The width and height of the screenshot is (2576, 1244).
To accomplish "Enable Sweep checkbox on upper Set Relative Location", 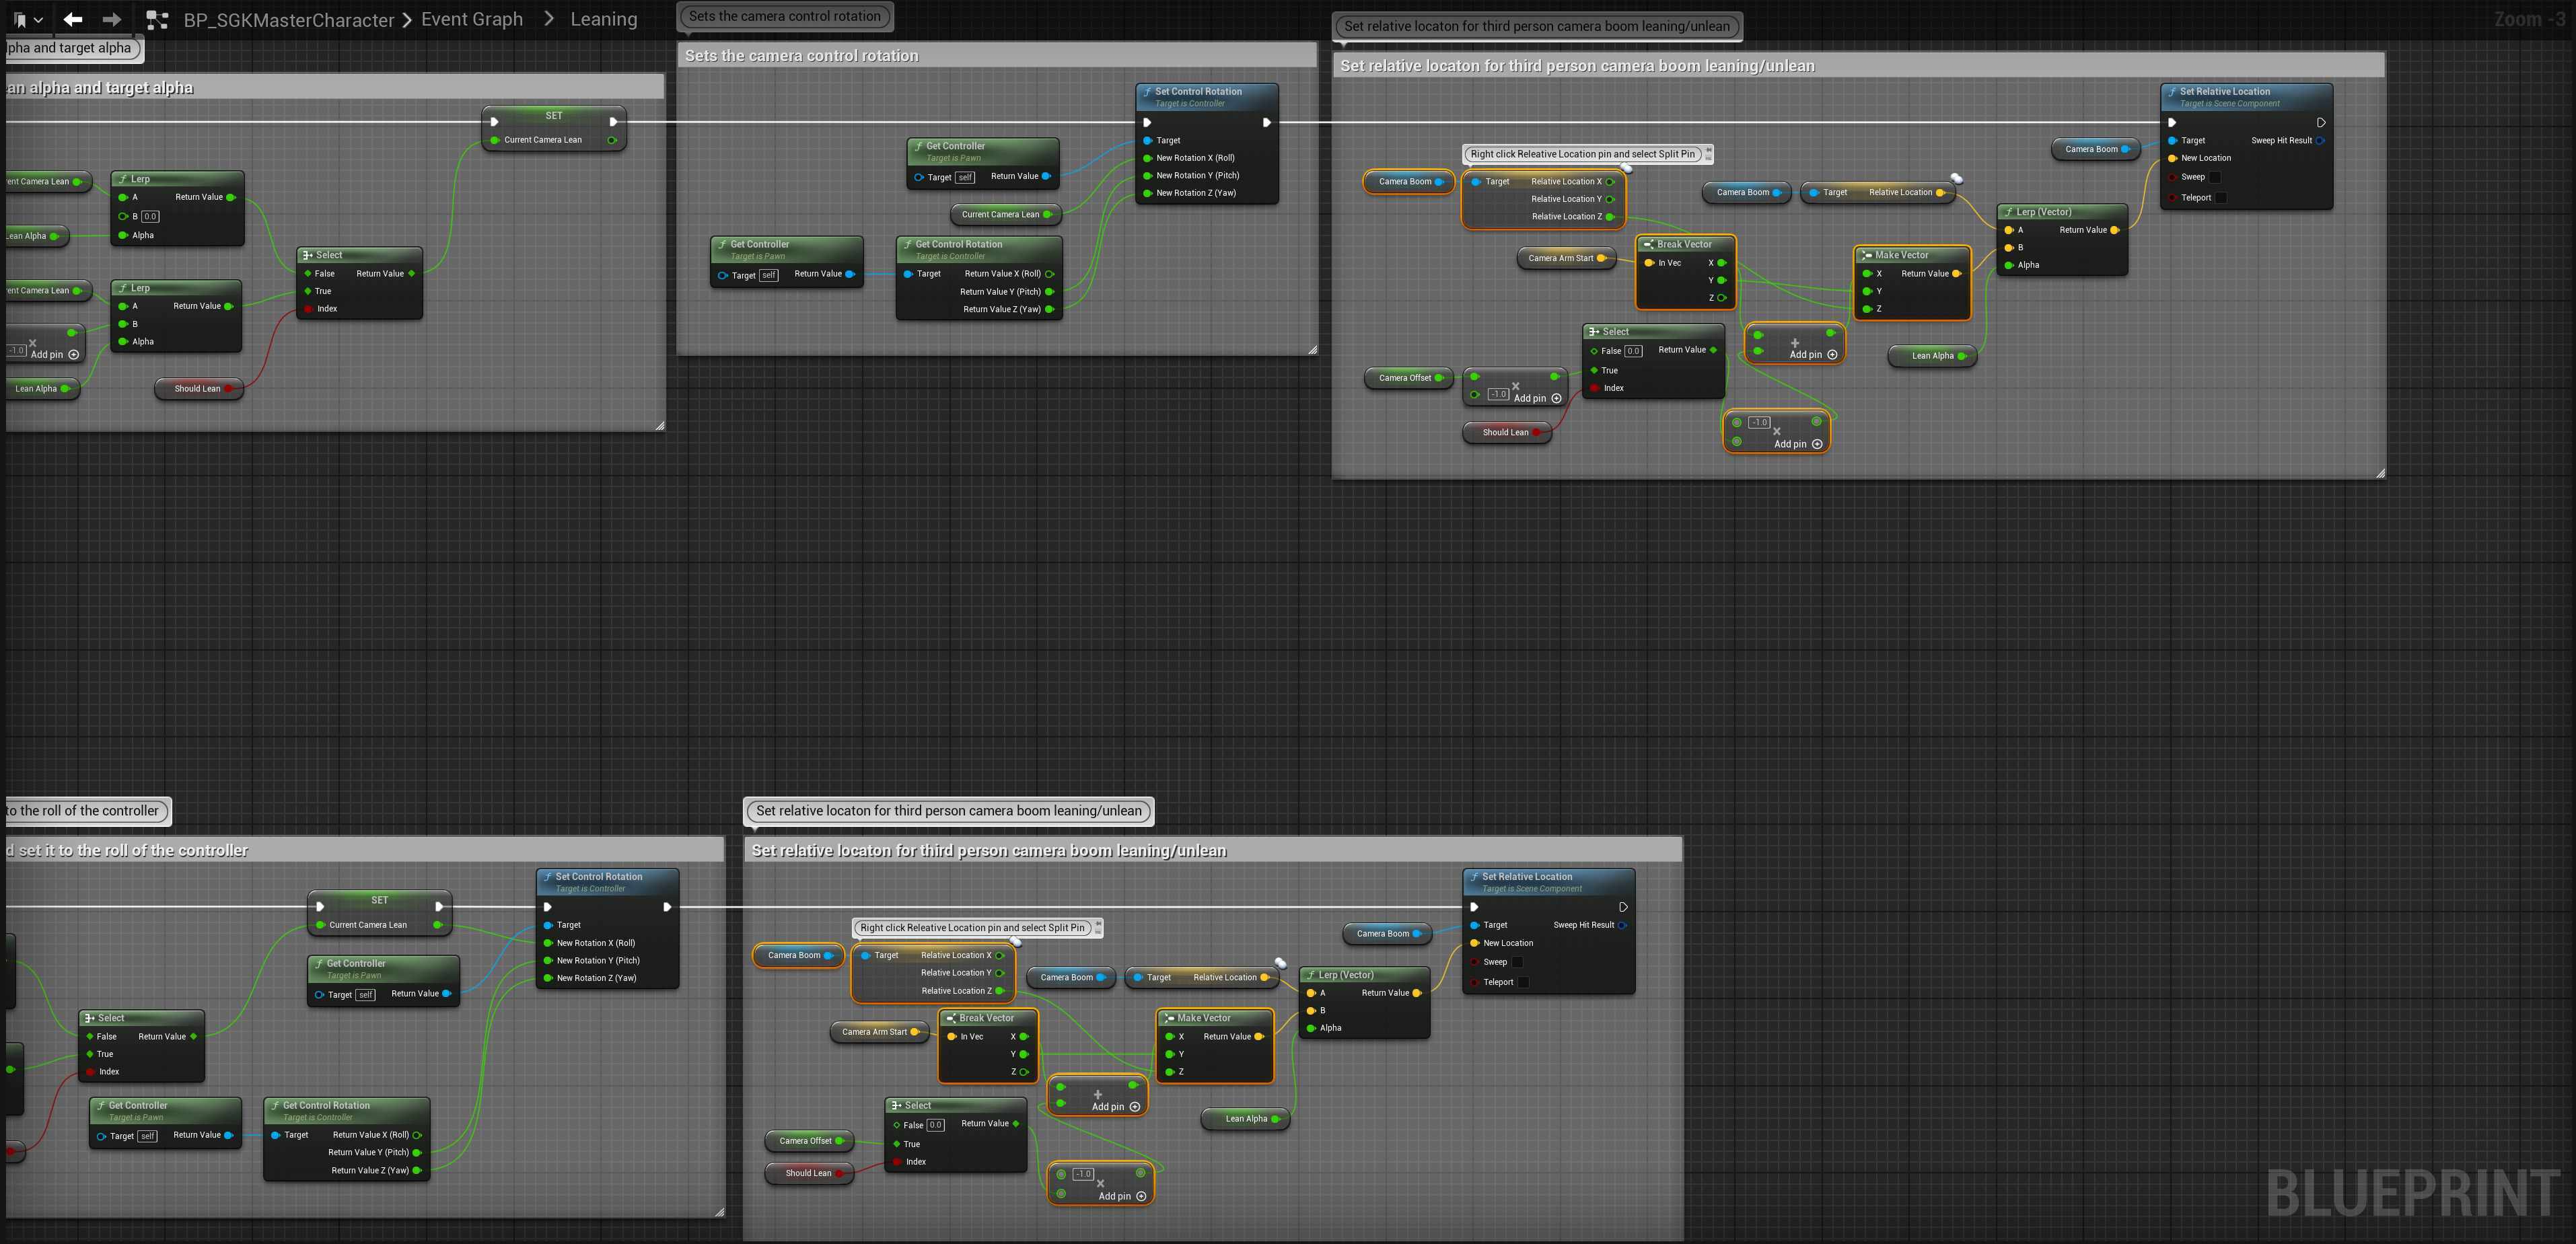I will [x=2214, y=177].
